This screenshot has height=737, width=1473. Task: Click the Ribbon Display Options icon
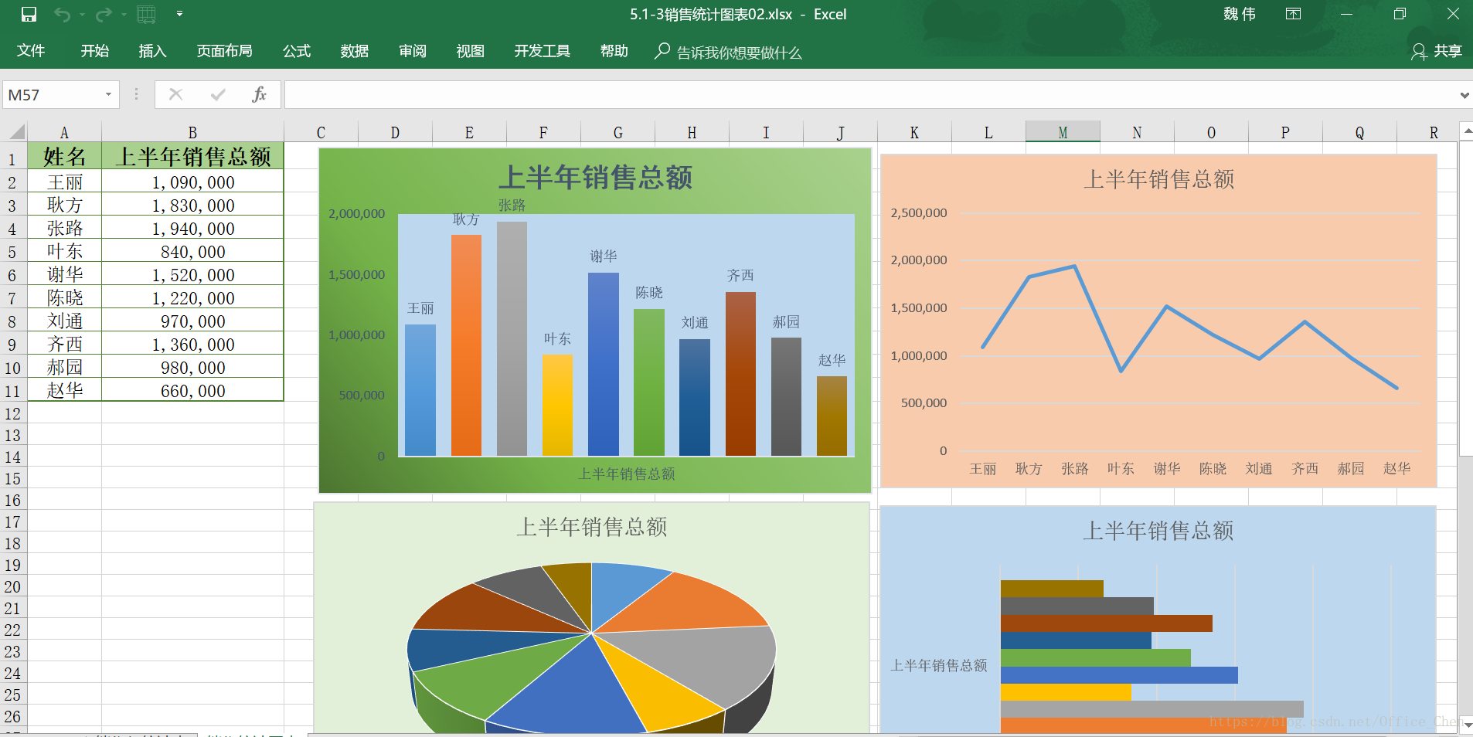[1293, 14]
